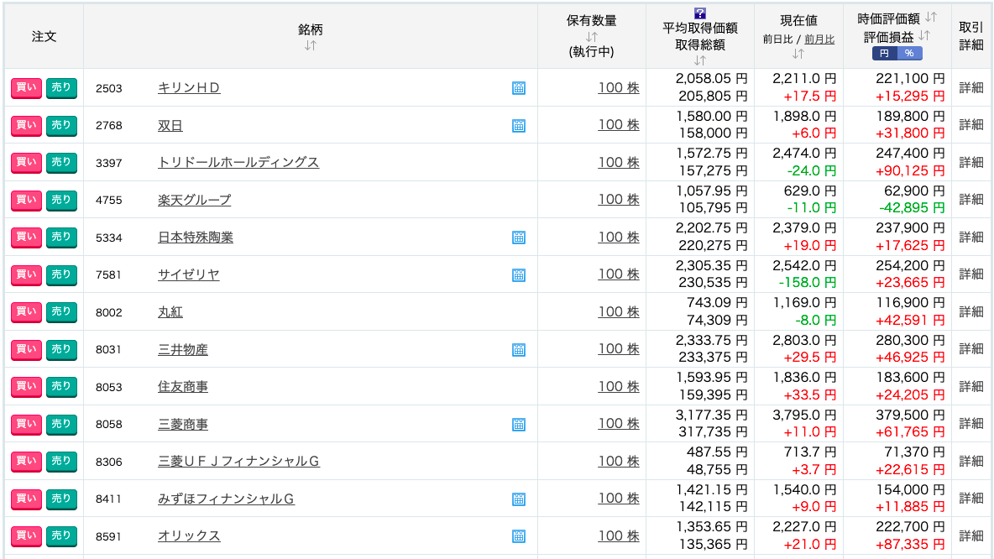The image size is (994, 559).
Task: Switch profit display to %
Action: [910, 53]
